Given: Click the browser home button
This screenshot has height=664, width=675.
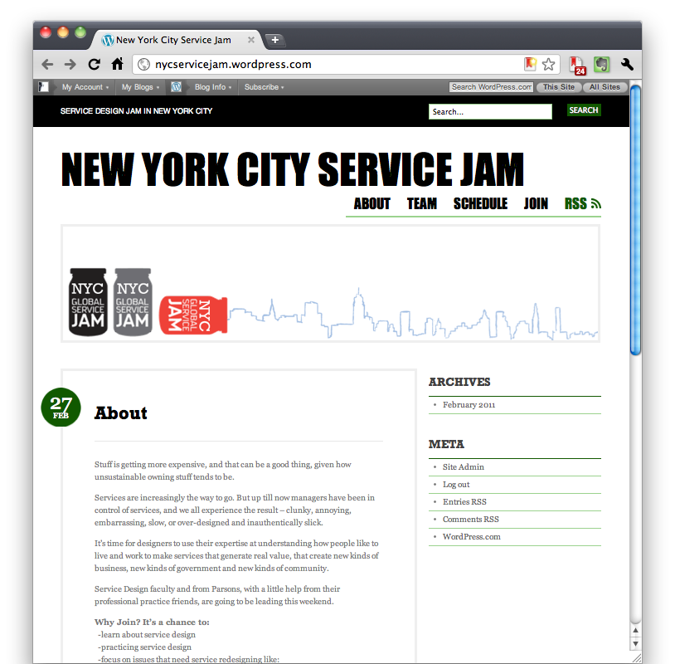Looking at the screenshot, I should click(117, 64).
